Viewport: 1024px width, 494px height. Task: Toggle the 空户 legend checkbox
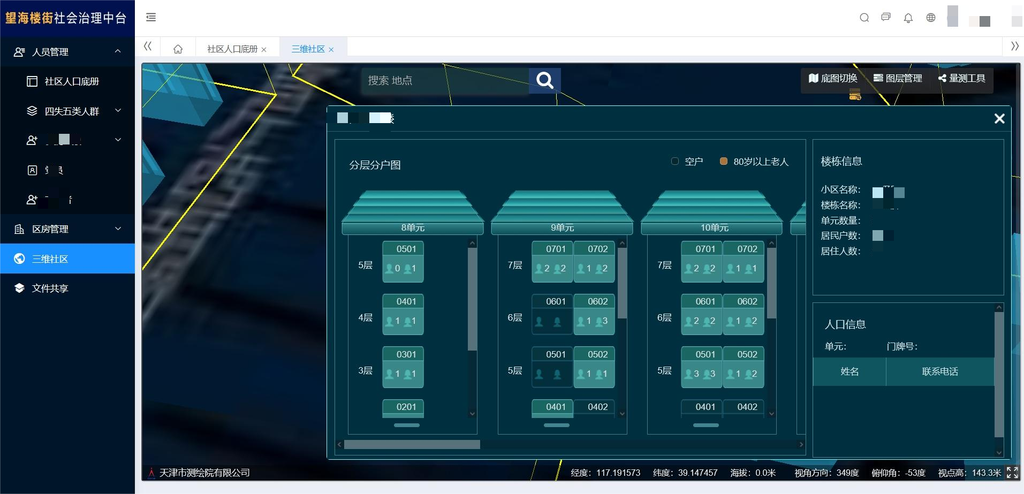click(x=675, y=161)
